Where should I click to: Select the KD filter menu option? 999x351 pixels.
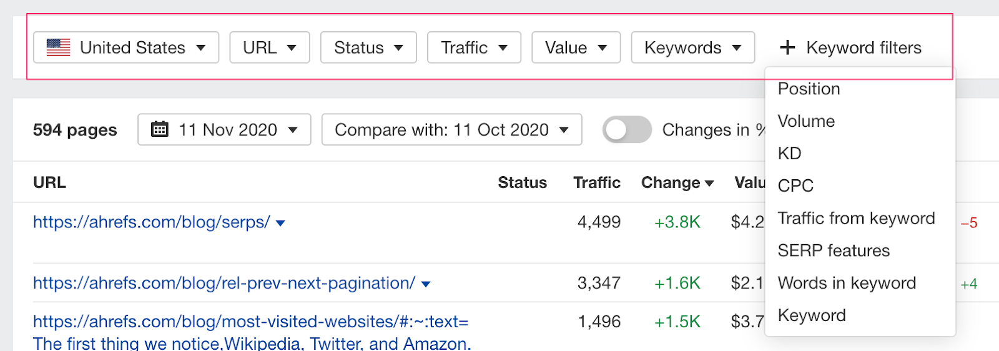pyautogui.click(x=789, y=154)
